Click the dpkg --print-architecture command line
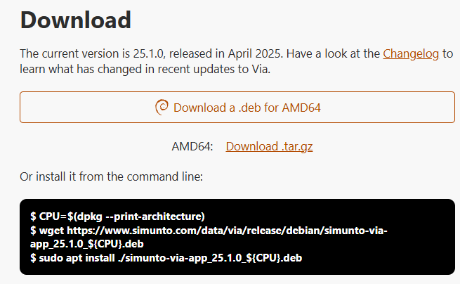 (x=117, y=217)
